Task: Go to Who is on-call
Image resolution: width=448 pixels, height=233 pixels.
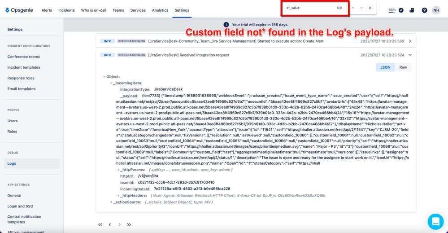Action: 93,10
